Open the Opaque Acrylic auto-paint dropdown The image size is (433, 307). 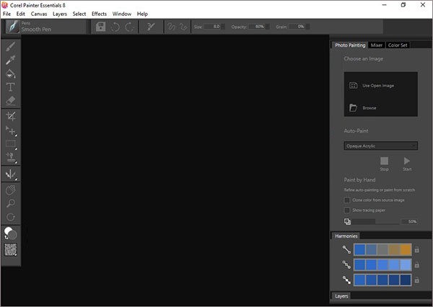pos(381,146)
